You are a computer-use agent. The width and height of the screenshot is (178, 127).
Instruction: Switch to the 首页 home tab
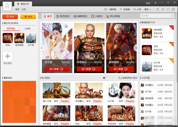pyautogui.click(x=48, y=16)
